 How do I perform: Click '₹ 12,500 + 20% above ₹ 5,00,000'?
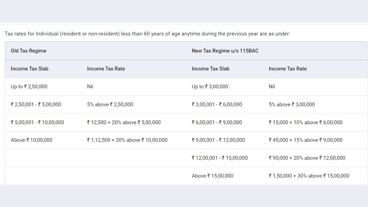(124, 122)
